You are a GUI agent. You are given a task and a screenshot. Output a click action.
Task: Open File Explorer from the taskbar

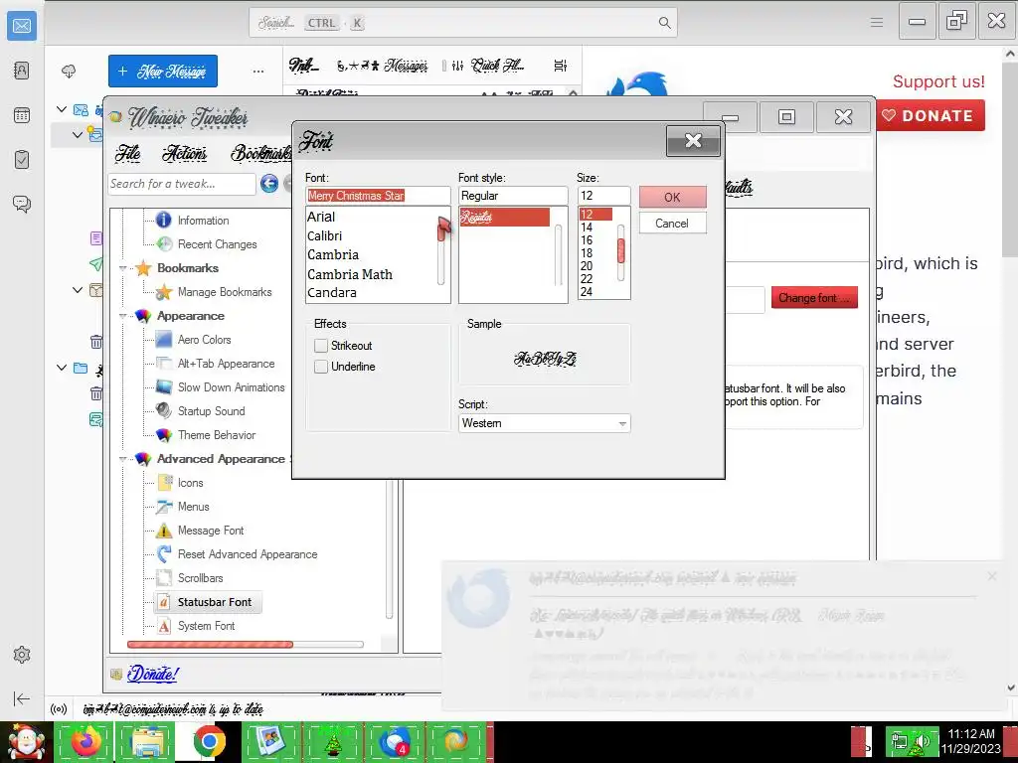(147, 741)
